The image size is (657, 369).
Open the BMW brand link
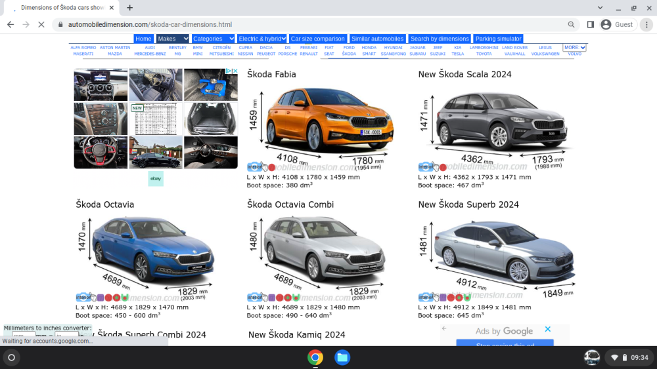198,48
